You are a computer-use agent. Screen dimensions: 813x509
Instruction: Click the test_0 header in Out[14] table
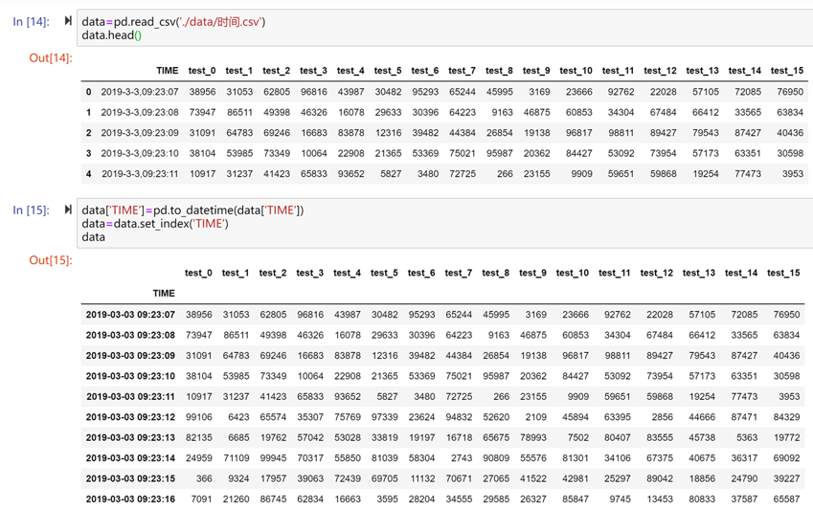tap(202, 71)
